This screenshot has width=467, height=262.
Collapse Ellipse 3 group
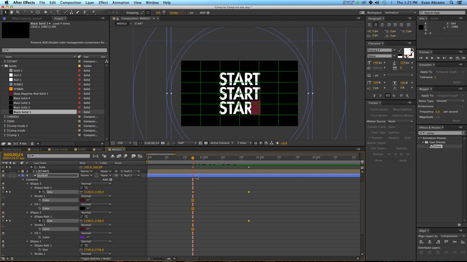28,184
